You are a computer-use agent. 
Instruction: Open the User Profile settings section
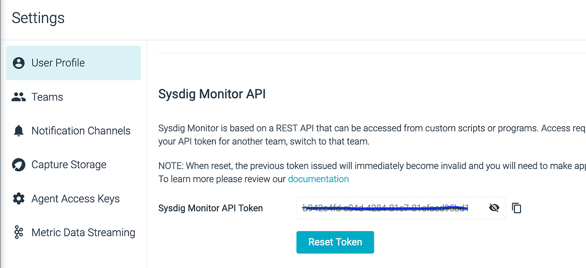[x=74, y=63]
